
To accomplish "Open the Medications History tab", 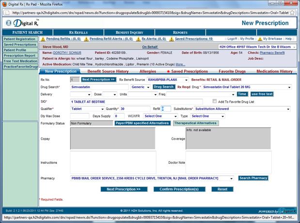I will pyautogui.click(x=274, y=72).
